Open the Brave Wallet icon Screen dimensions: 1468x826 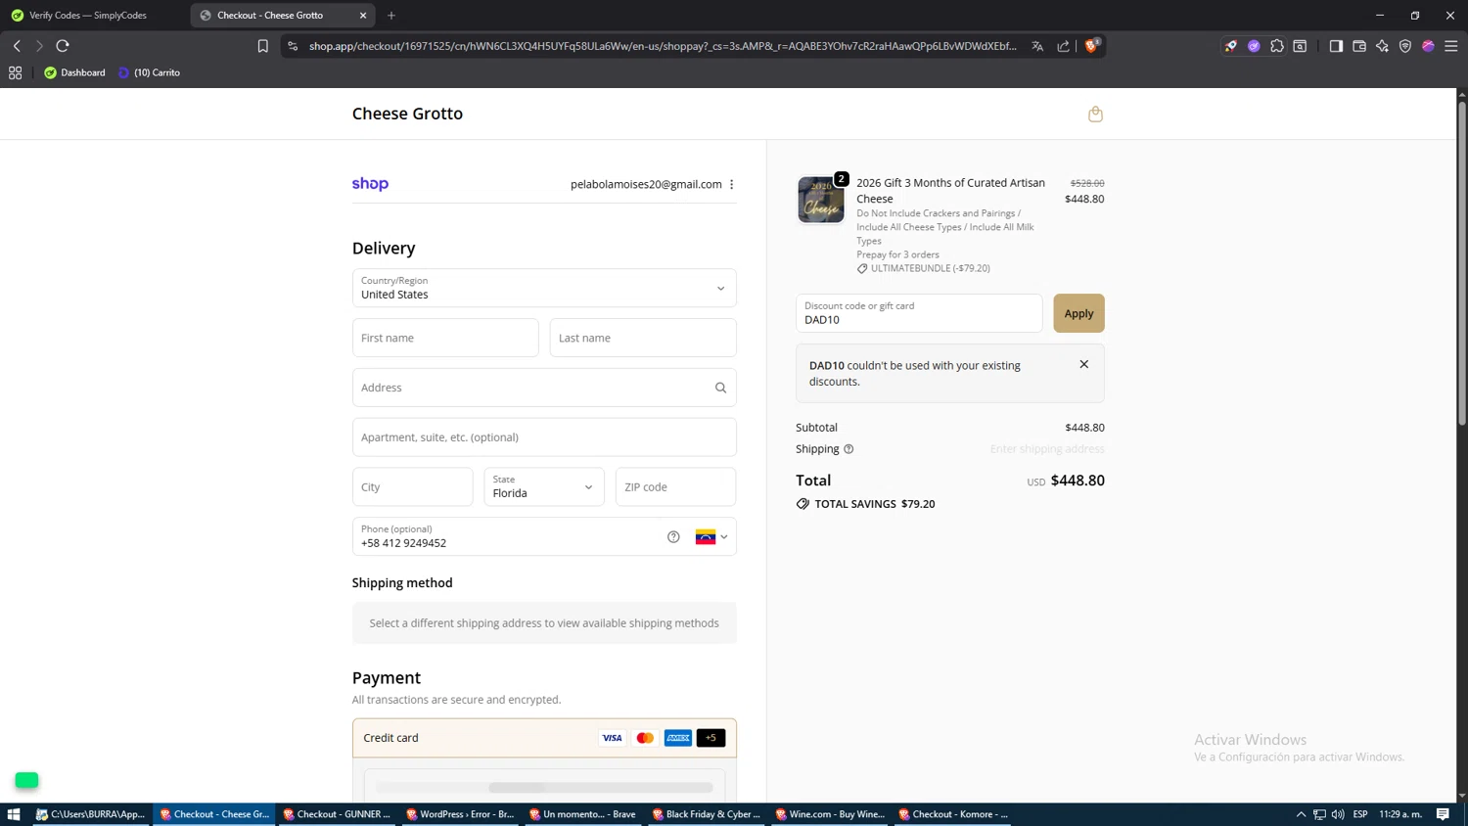pos(1359,46)
